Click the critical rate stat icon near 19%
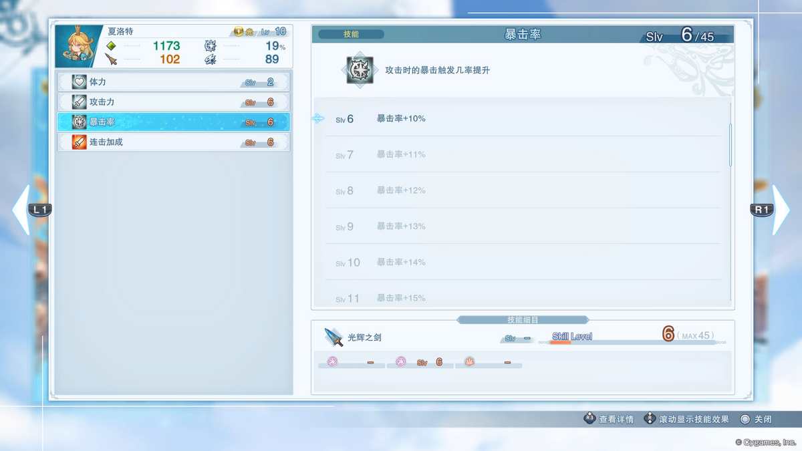This screenshot has width=802, height=451. (211, 46)
